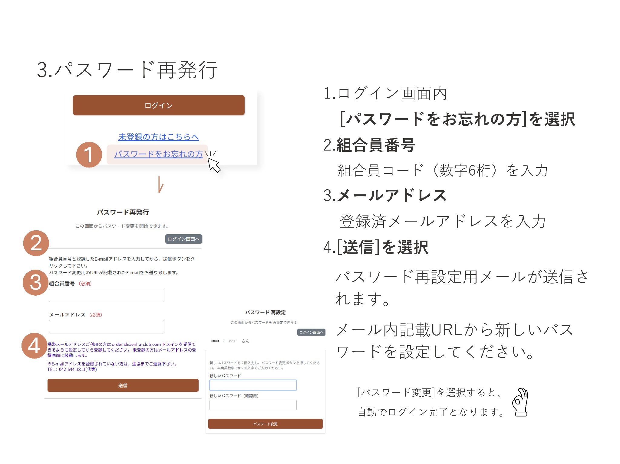
Task: Click the numbered circle 4 marker
Action: (34, 346)
